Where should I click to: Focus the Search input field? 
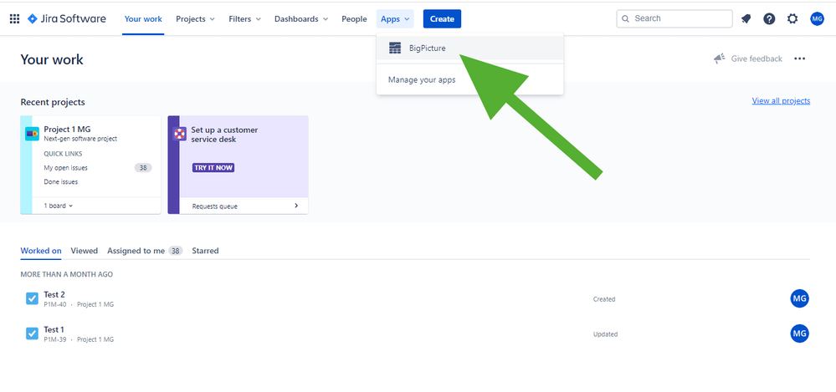pyautogui.click(x=674, y=18)
